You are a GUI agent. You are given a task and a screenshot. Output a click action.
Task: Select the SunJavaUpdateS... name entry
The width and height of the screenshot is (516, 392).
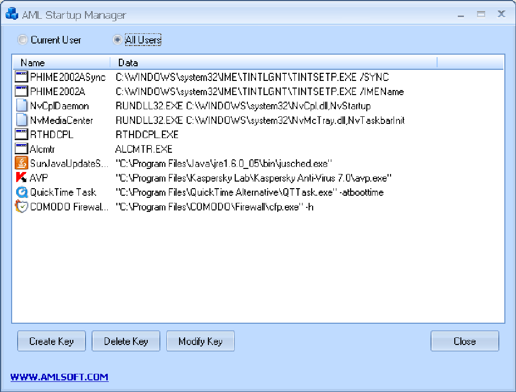point(69,163)
